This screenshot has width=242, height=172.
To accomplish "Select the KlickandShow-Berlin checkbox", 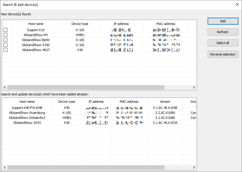I will (x=6, y=40).
